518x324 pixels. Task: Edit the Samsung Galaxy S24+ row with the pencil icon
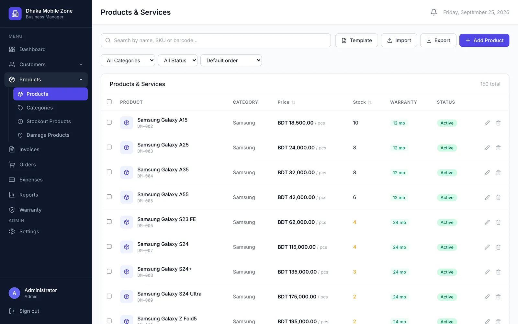pos(487,272)
